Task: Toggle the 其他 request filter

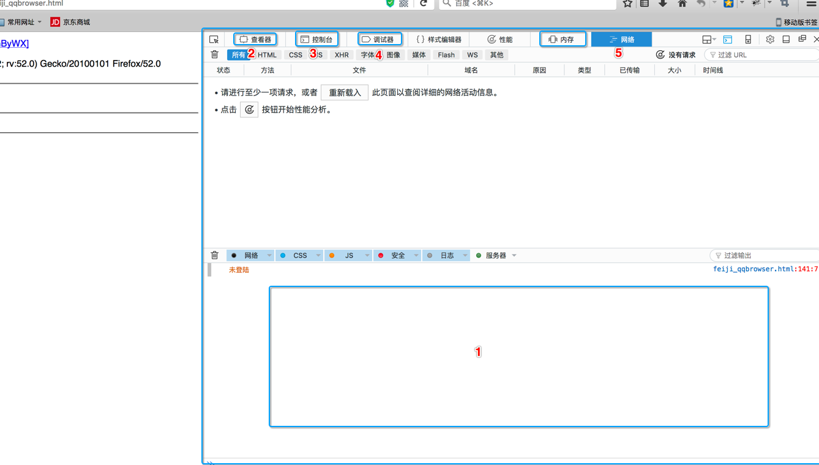Action: pos(496,54)
